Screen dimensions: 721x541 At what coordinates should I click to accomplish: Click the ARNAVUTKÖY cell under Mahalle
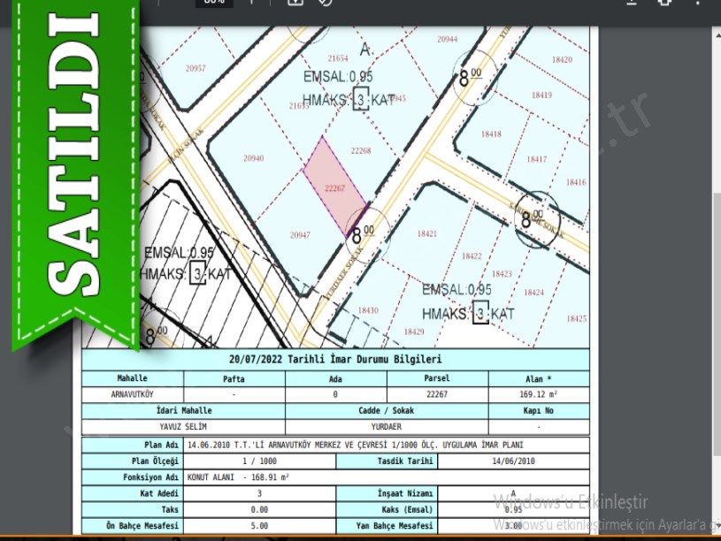click(x=134, y=395)
